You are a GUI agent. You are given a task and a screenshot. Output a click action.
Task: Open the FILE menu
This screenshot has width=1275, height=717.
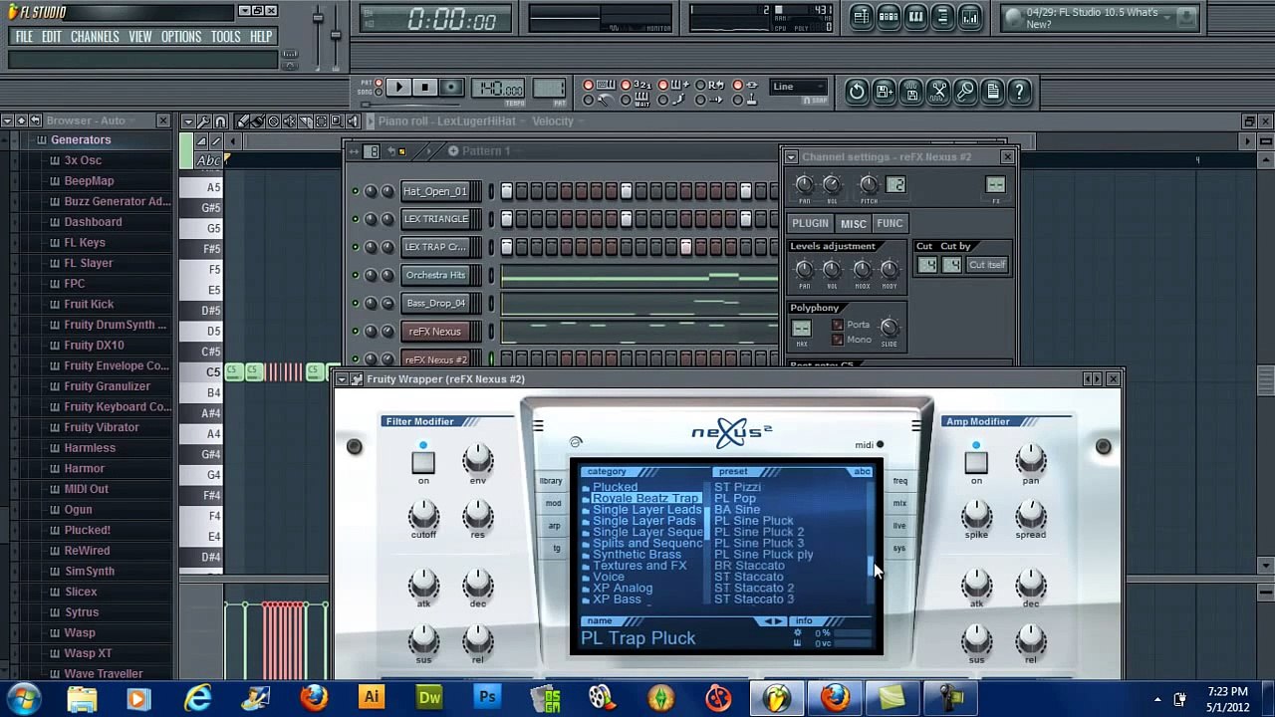(x=24, y=37)
